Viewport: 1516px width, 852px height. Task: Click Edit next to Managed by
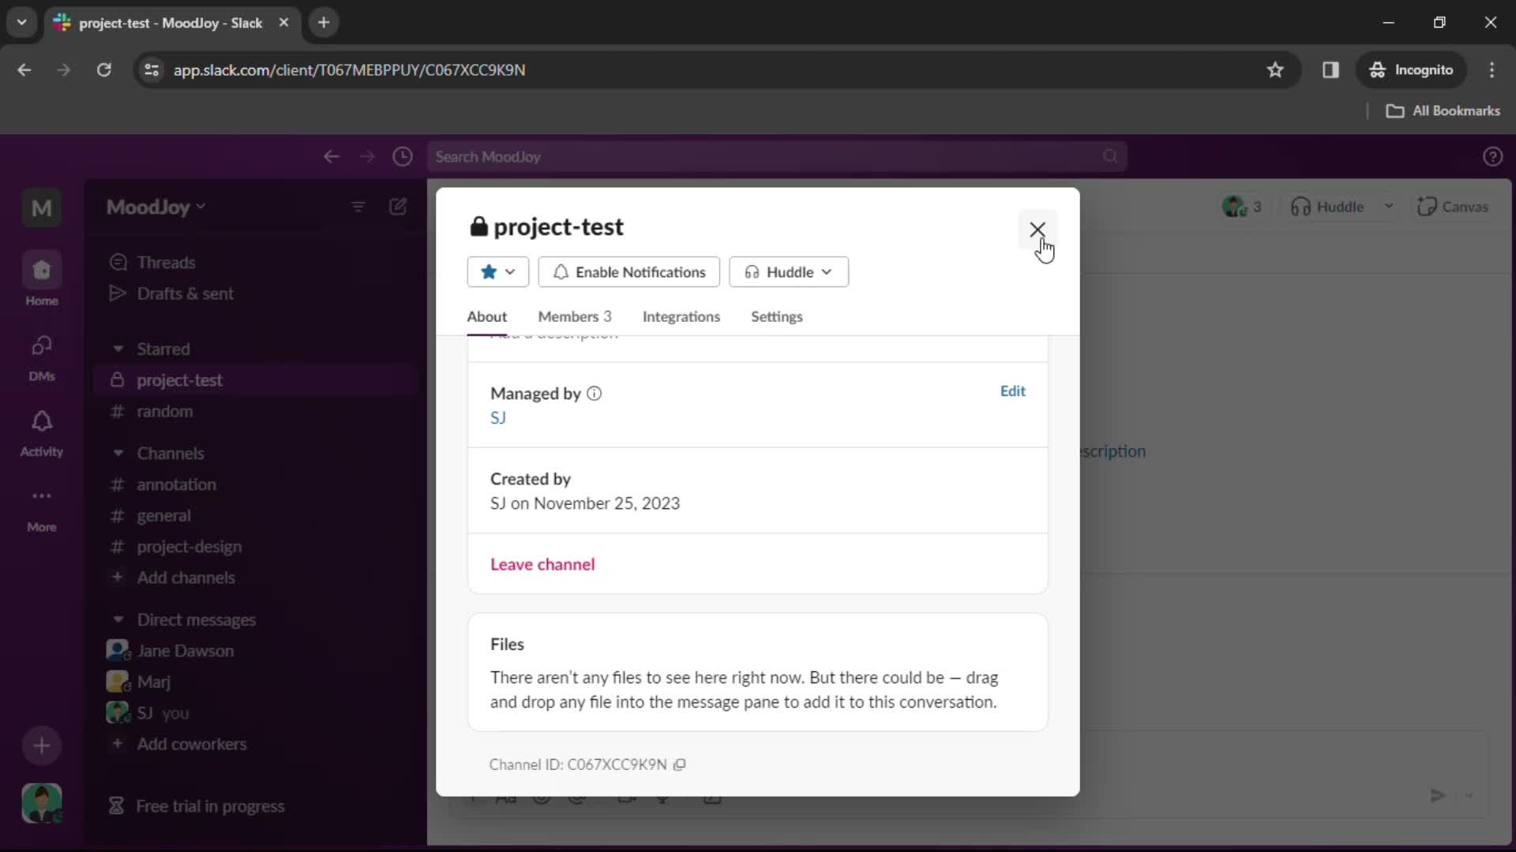pos(1012,391)
